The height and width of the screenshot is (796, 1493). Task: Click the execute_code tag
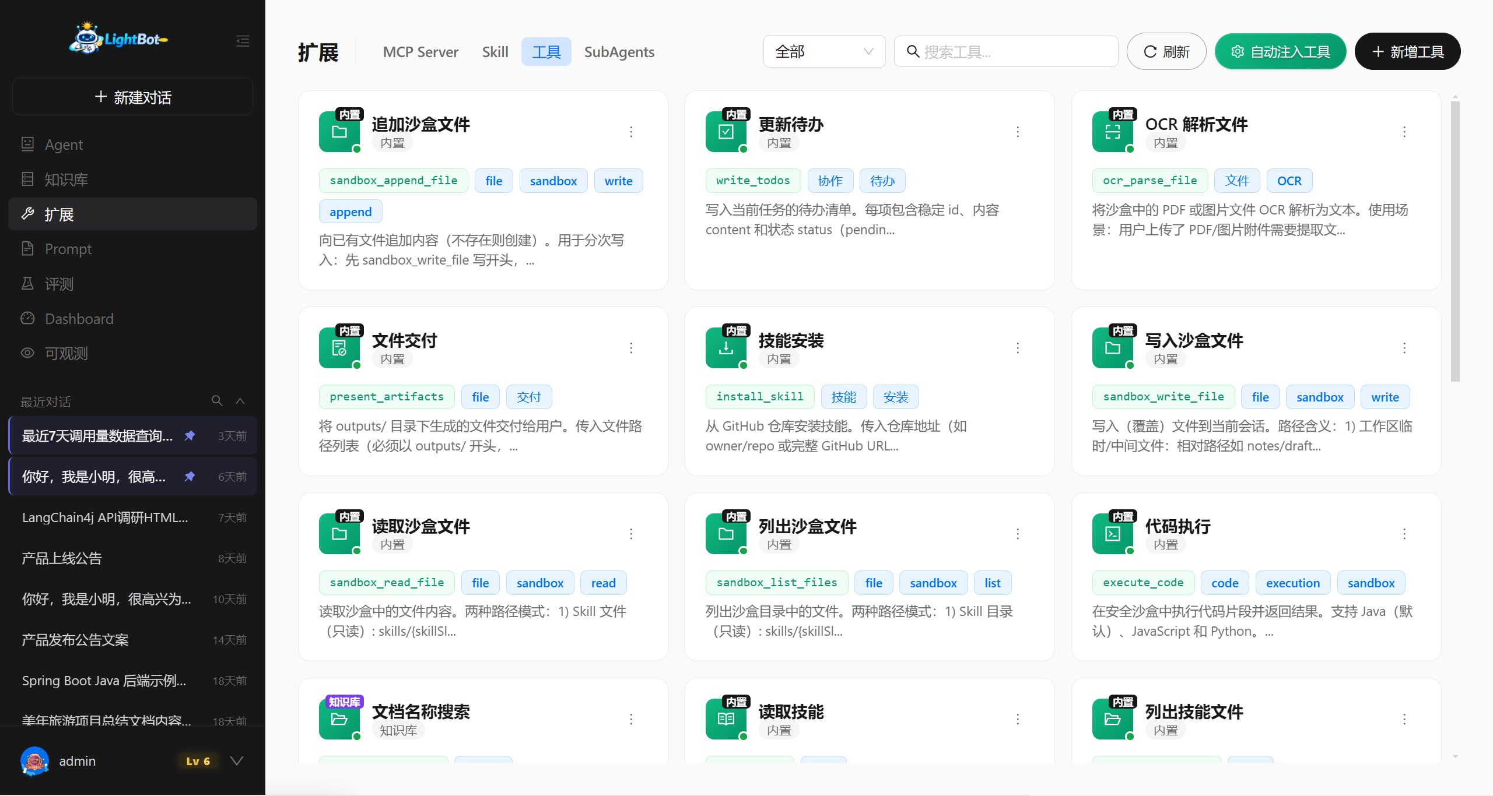[1143, 583]
